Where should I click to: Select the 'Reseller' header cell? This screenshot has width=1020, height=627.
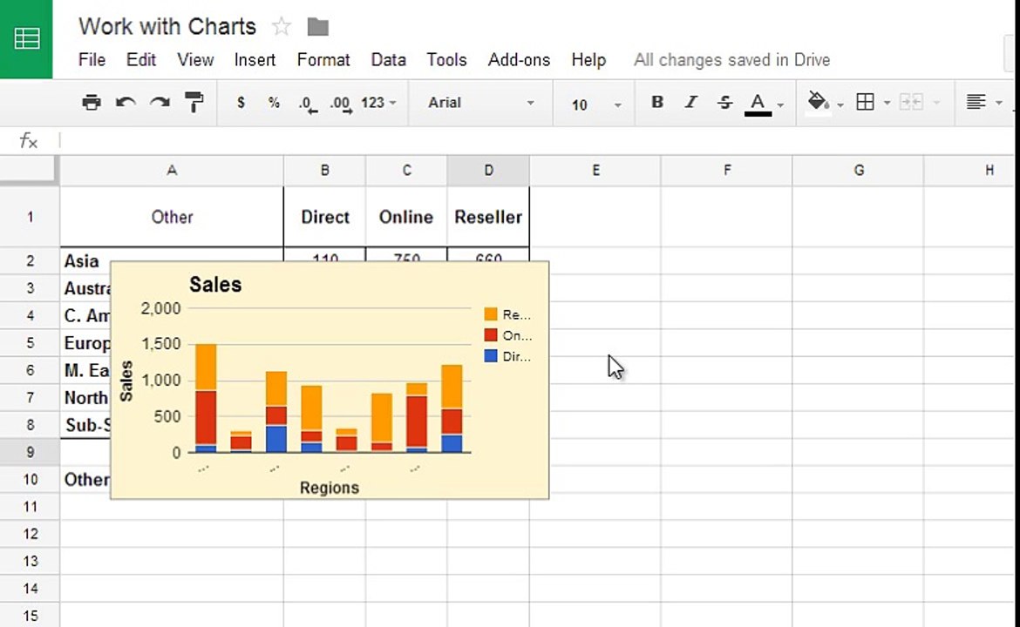[x=488, y=217]
